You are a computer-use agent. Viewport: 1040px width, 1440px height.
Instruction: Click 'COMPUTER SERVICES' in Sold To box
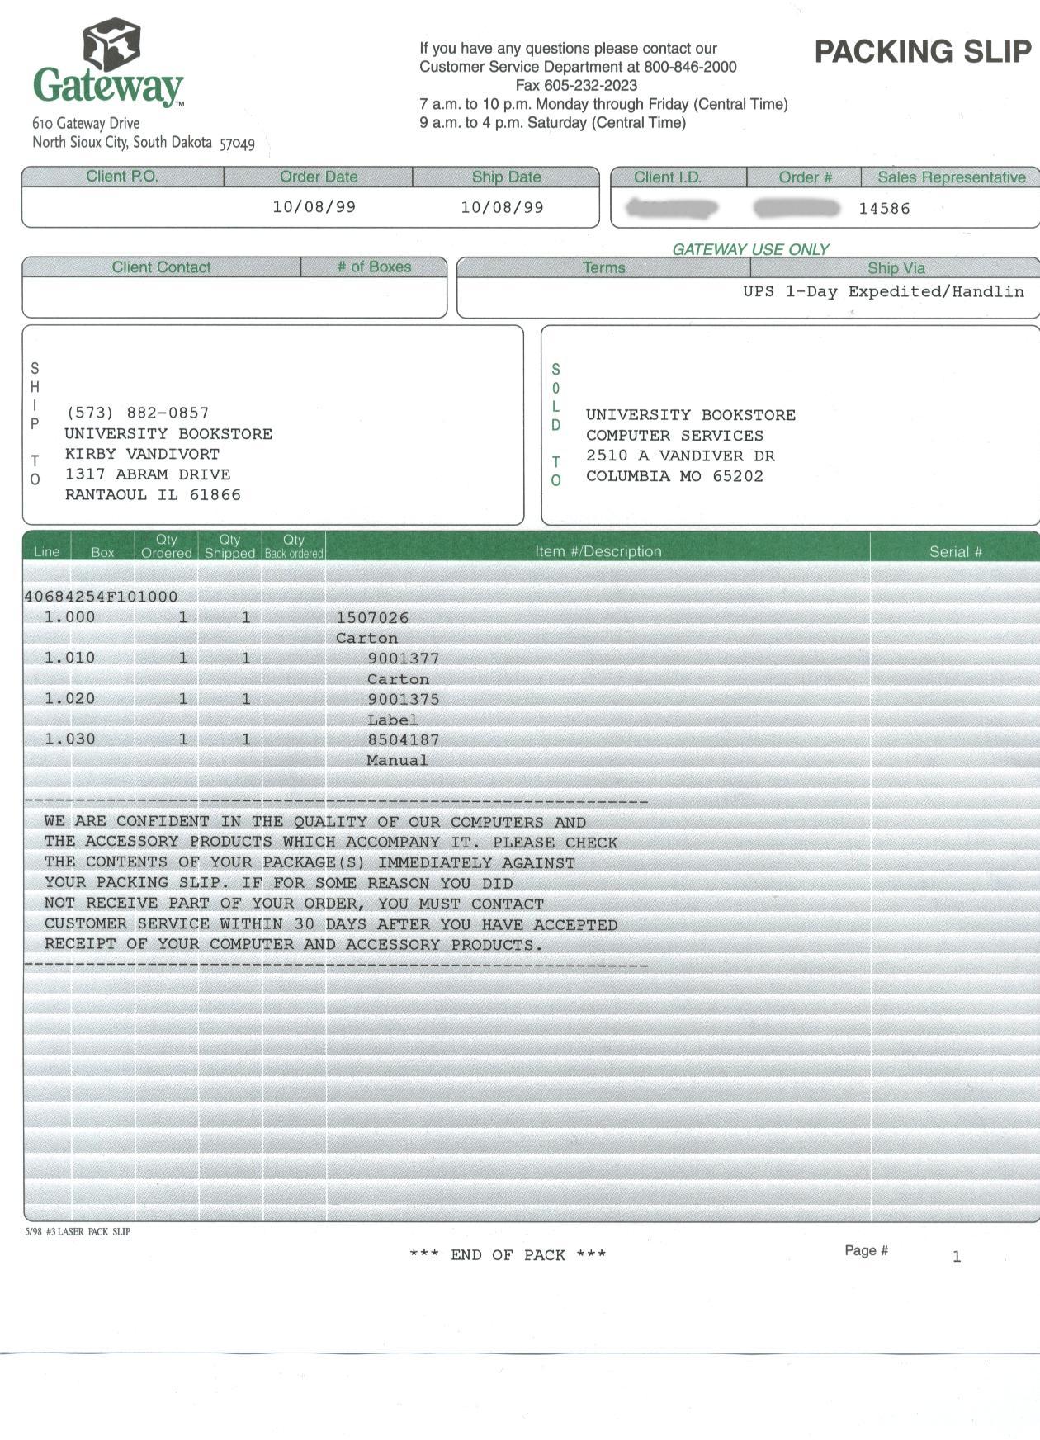pos(674,436)
